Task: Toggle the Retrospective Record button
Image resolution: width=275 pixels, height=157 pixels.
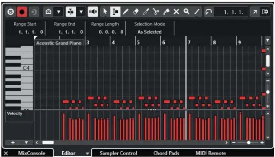Action: coord(34,12)
